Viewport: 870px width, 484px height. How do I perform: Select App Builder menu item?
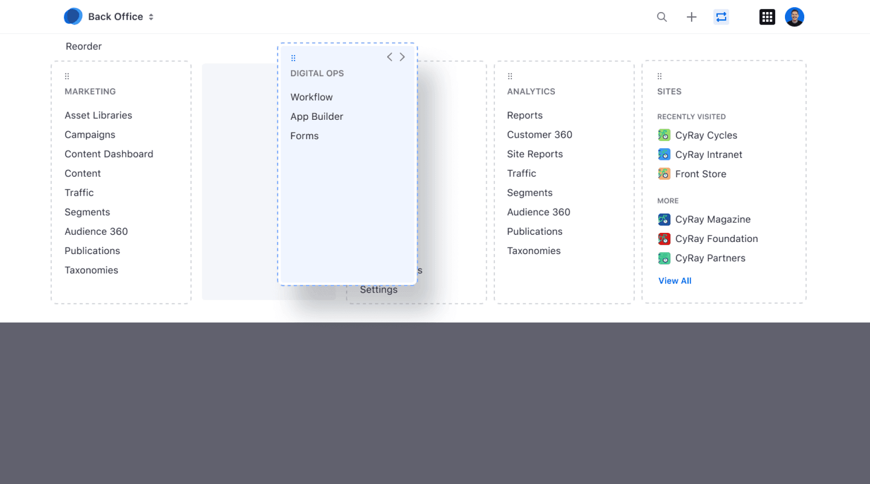click(317, 116)
